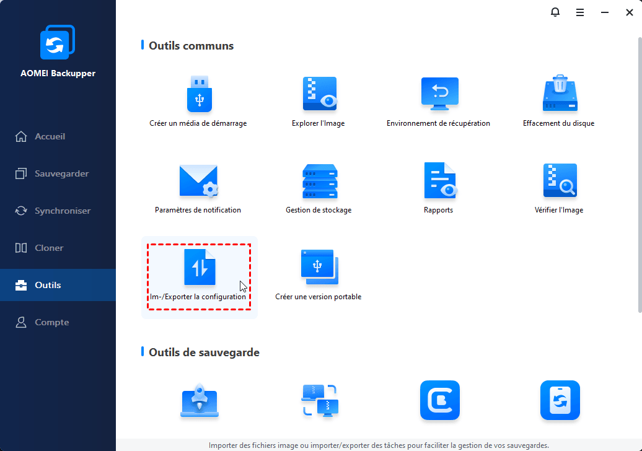Click the Outils de sauvegarde heading
This screenshot has width=642, height=451.
tap(204, 352)
